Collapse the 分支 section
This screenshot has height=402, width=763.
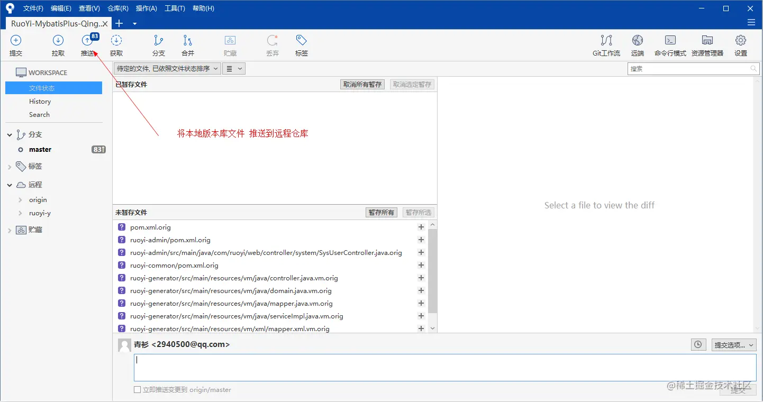click(10, 135)
